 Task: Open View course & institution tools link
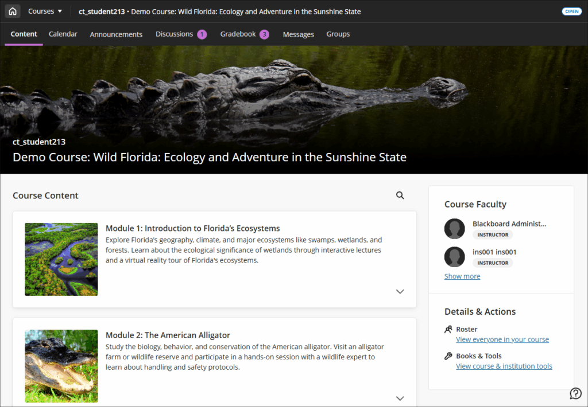click(504, 366)
